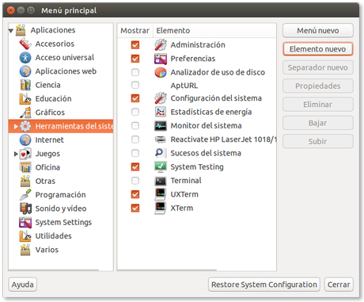Enable Analizador de uso de disco checkbox
The width and height of the screenshot is (364, 302).
tap(135, 72)
